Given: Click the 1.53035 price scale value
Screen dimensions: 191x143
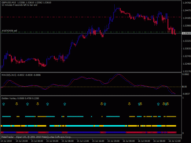Looking at the screenshot, I should pyautogui.click(x=187, y=48).
